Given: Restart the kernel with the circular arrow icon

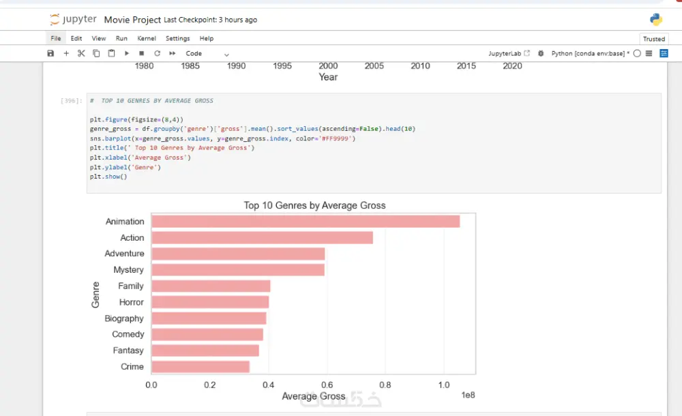Looking at the screenshot, I should (x=157, y=53).
